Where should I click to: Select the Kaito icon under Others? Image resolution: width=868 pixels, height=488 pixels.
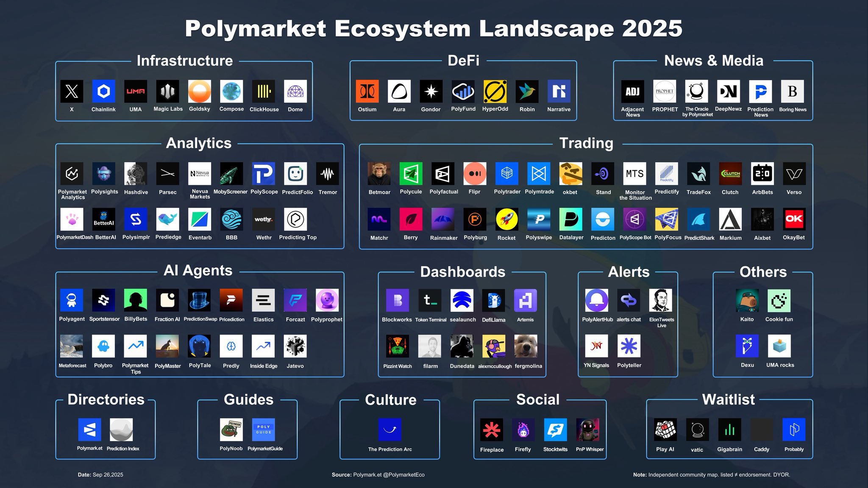pyautogui.click(x=747, y=301)
